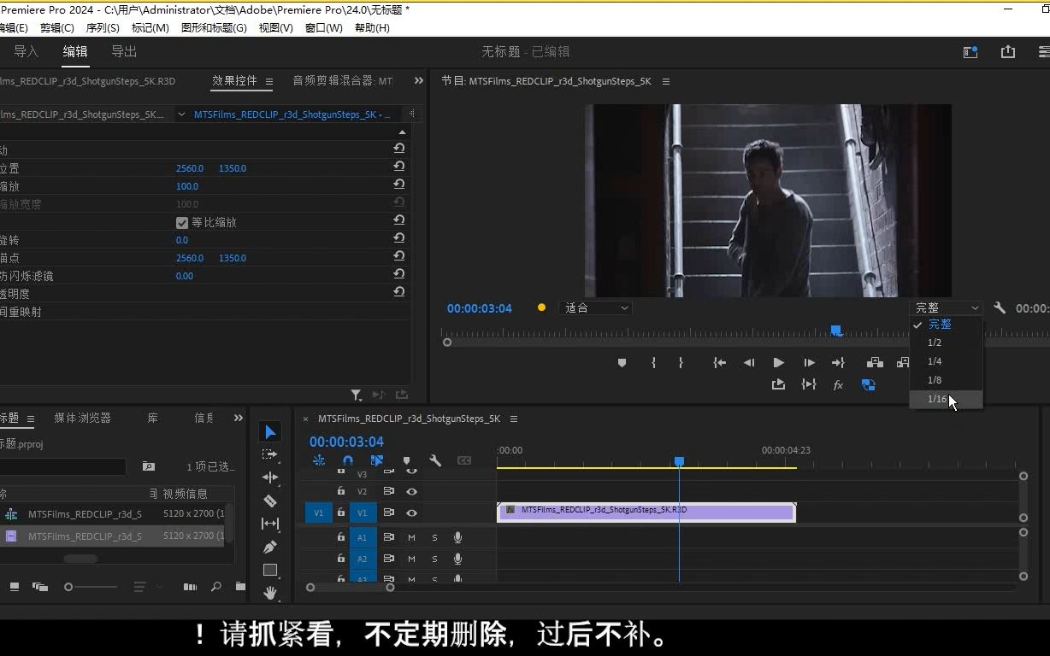Select the Selection arrow tool
Viewport: 1050px width, 656px height.
(x=270, y=432)
